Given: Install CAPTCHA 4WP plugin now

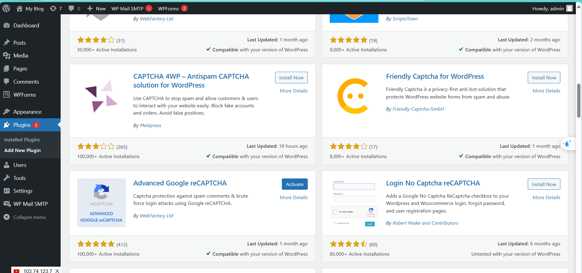Looking at the screenshot, I should [291, 78].
